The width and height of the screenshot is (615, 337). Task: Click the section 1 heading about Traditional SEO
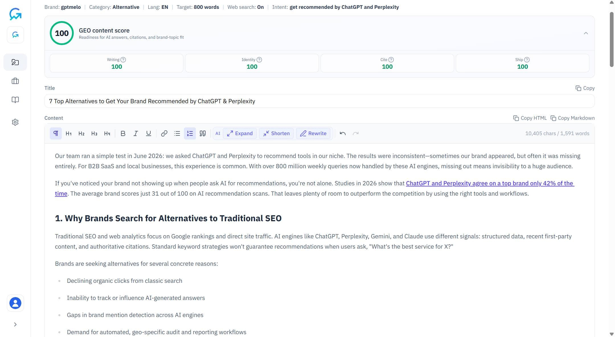[x=168, y=218]
